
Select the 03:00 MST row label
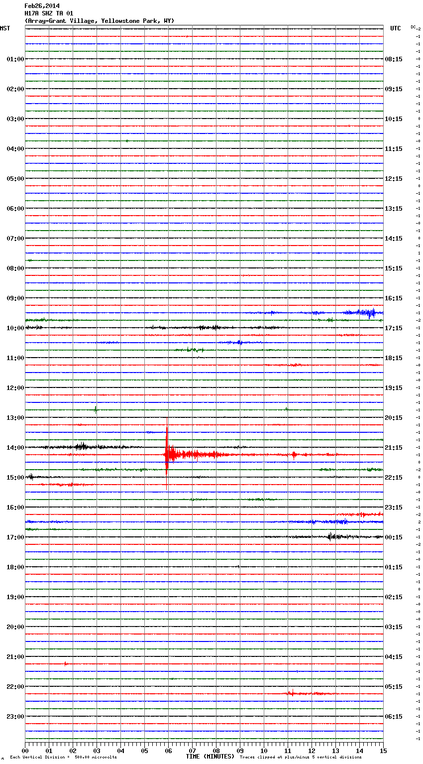(15, 119)
